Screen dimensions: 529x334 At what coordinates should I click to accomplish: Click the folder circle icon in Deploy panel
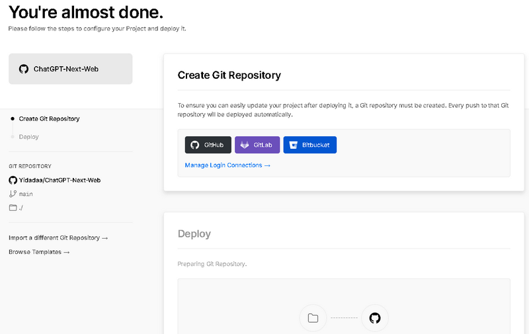click(313, 318)
